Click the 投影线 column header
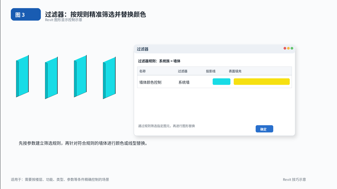Image resolution: width=337 pixels, height=189 pixels. tap(211, 71)
